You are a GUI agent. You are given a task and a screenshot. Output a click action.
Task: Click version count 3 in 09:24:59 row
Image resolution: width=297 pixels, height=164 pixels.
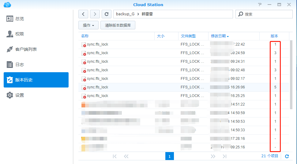(x=275, y=53)
